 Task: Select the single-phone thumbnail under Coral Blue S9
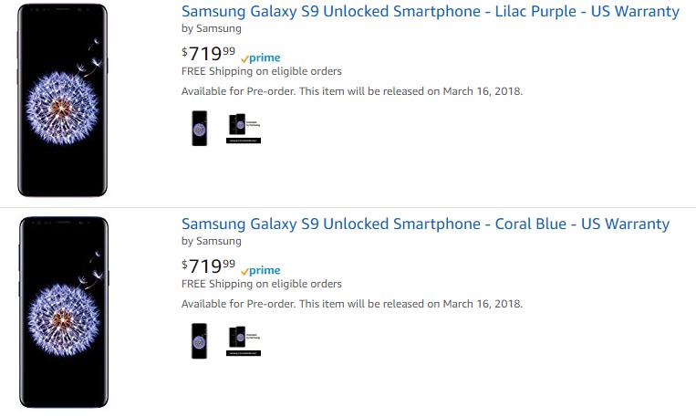point(199,340)
